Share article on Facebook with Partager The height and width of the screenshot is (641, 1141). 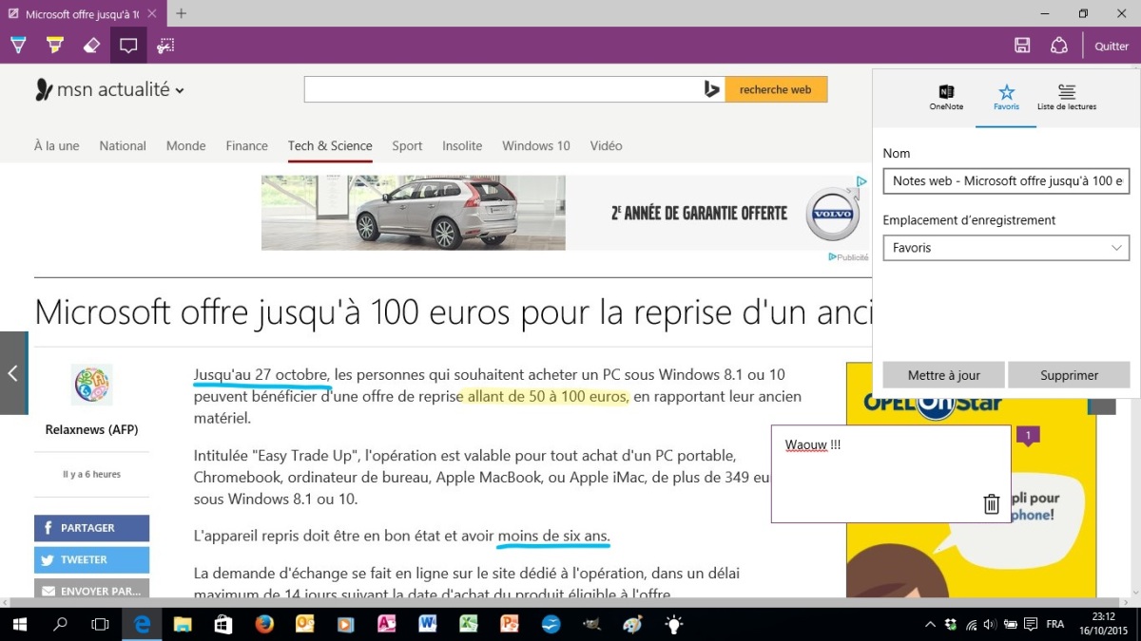92,528
